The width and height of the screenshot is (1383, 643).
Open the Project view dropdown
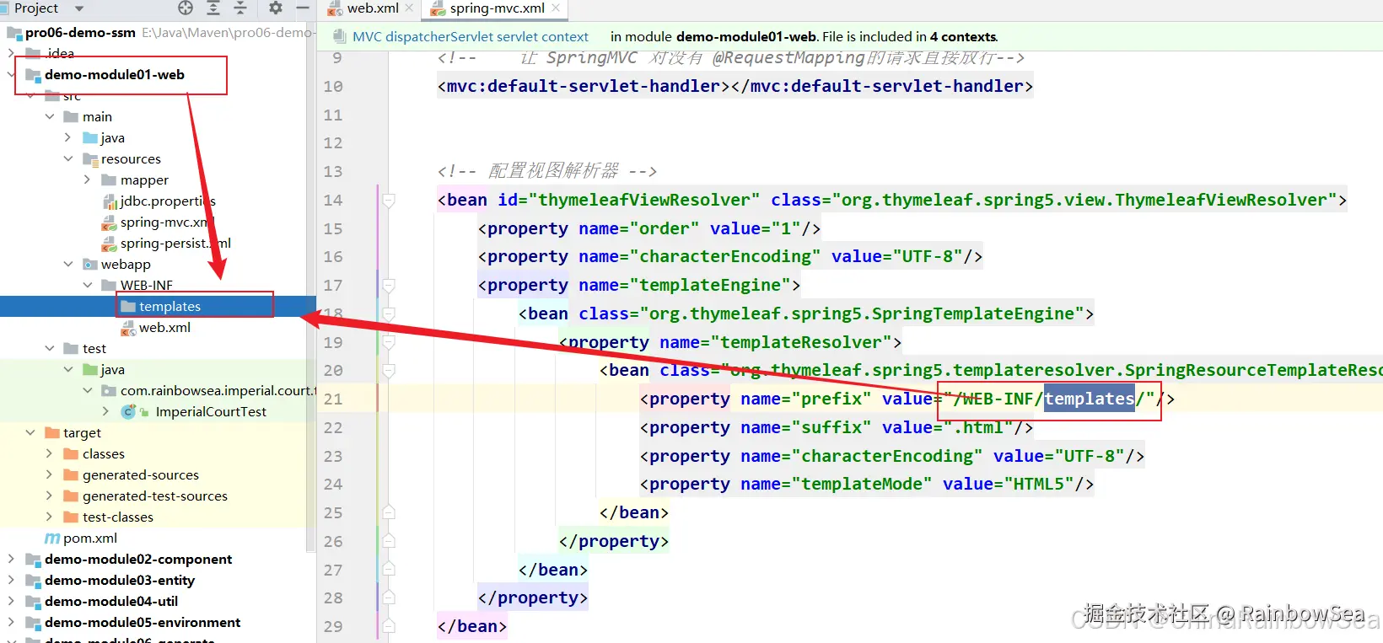[x=79, y=9]
